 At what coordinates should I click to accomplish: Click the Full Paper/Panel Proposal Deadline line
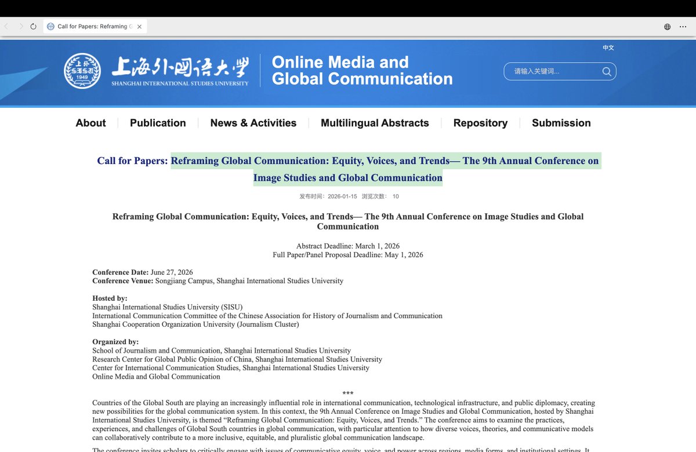pos(348,255)
